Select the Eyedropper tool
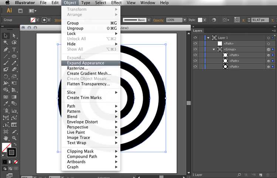 6,104
